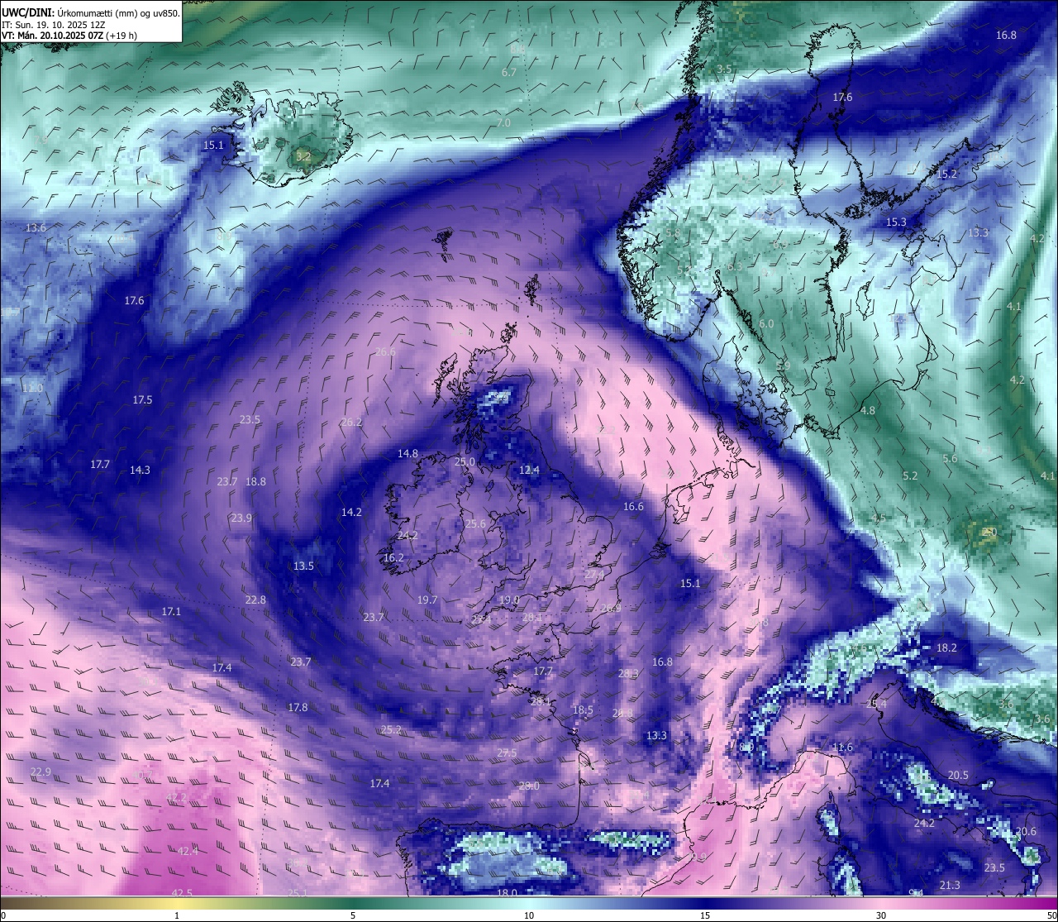This screenshot has width=1058, height=922.
Task: Click the 22.9 value label
Action: click(41, 772)
